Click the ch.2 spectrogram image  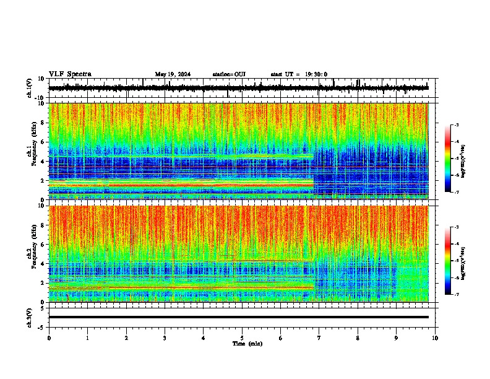pyautogui.click(x=239, y=254)
